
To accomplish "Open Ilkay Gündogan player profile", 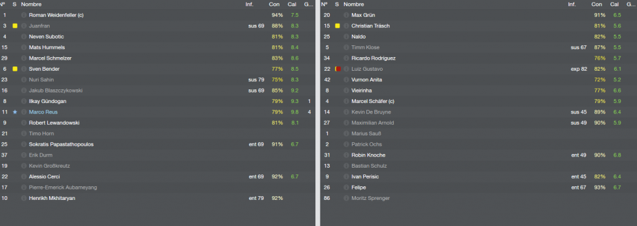I will coord(47,101).
